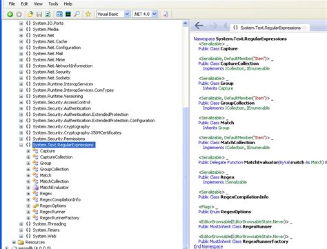The height and width of the screenshot is (249, 327).
Task: Select System.Security.AccessControl in the tree
Action: (x=61, y=102)
